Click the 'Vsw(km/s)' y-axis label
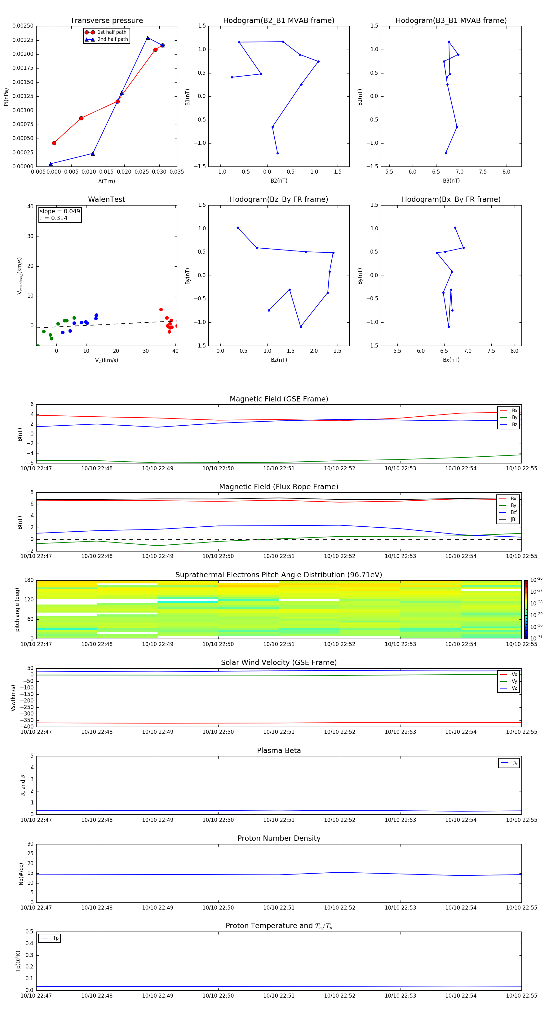The image size is (558, 1023). point(13,698)
